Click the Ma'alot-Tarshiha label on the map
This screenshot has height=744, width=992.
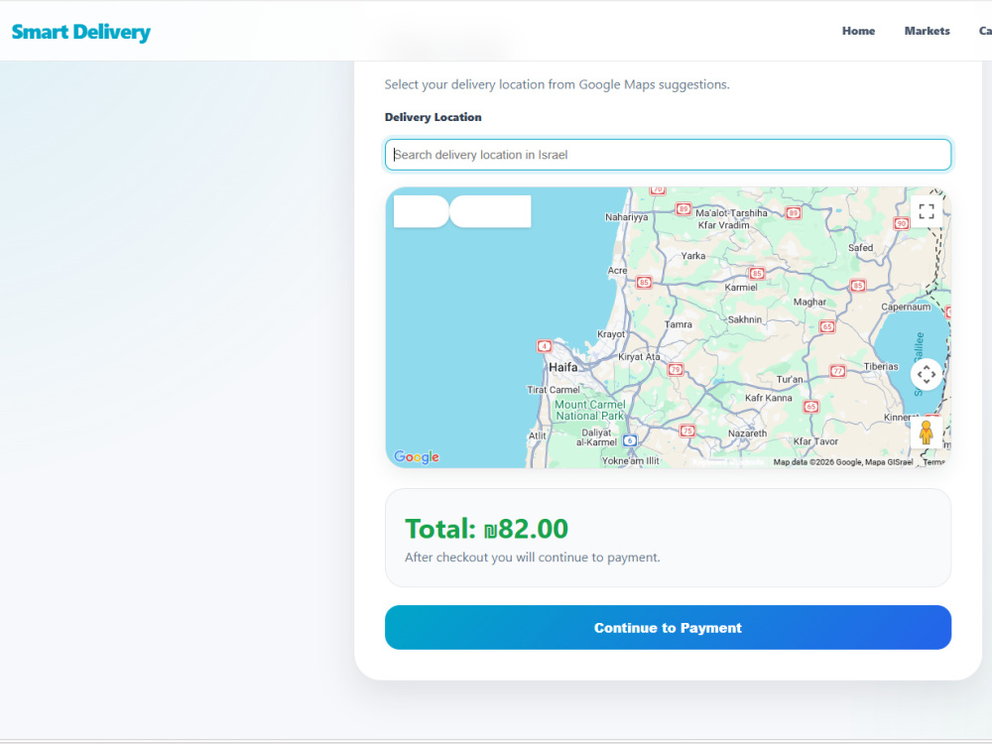[731, 213]
